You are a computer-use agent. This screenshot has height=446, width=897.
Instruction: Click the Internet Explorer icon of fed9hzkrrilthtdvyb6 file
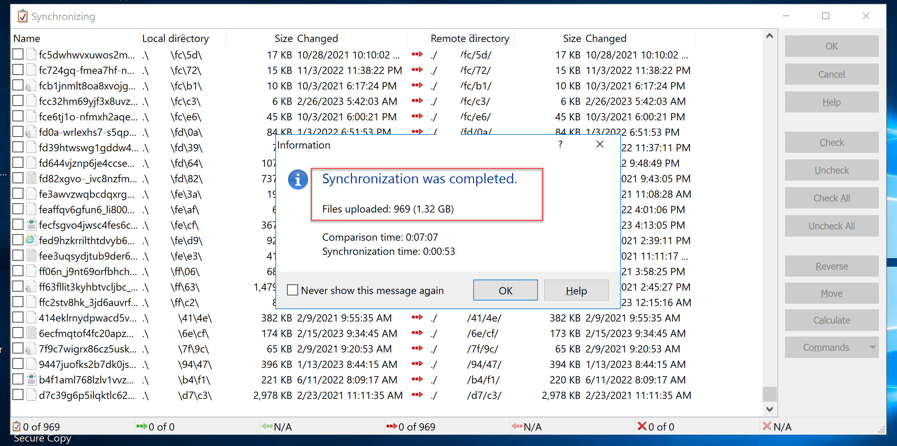point(31,240)
